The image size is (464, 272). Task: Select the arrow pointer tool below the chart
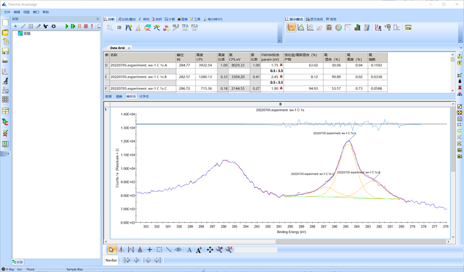[x=112, y=250]
